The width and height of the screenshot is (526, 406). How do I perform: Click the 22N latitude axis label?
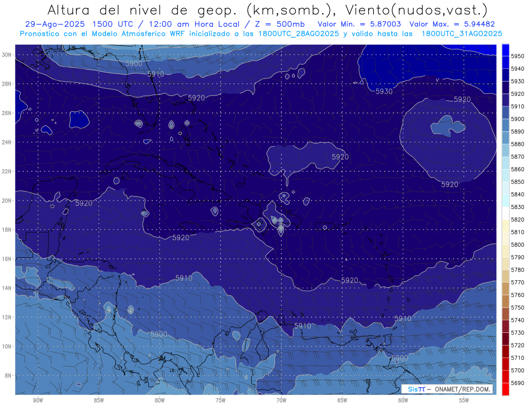pos(6,171)
